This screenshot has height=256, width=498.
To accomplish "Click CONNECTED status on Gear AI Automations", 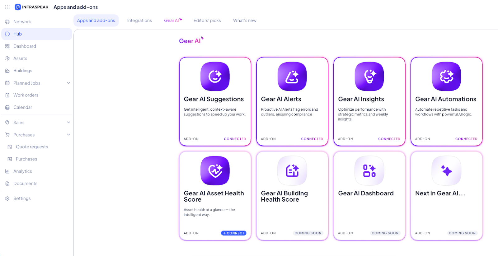I will point(466,139).
